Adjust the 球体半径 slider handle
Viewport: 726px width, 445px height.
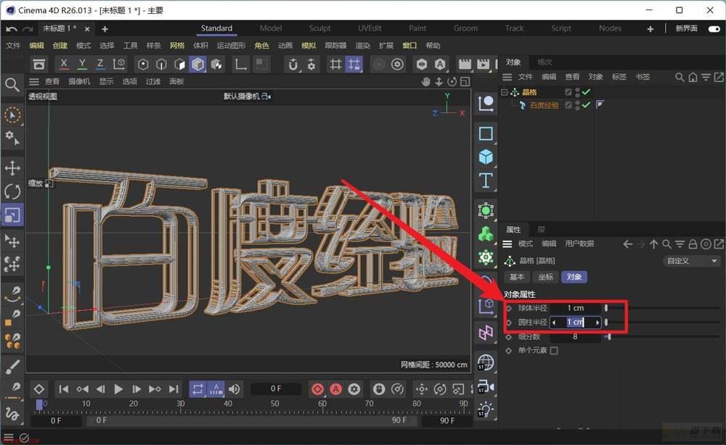(605, 308)
